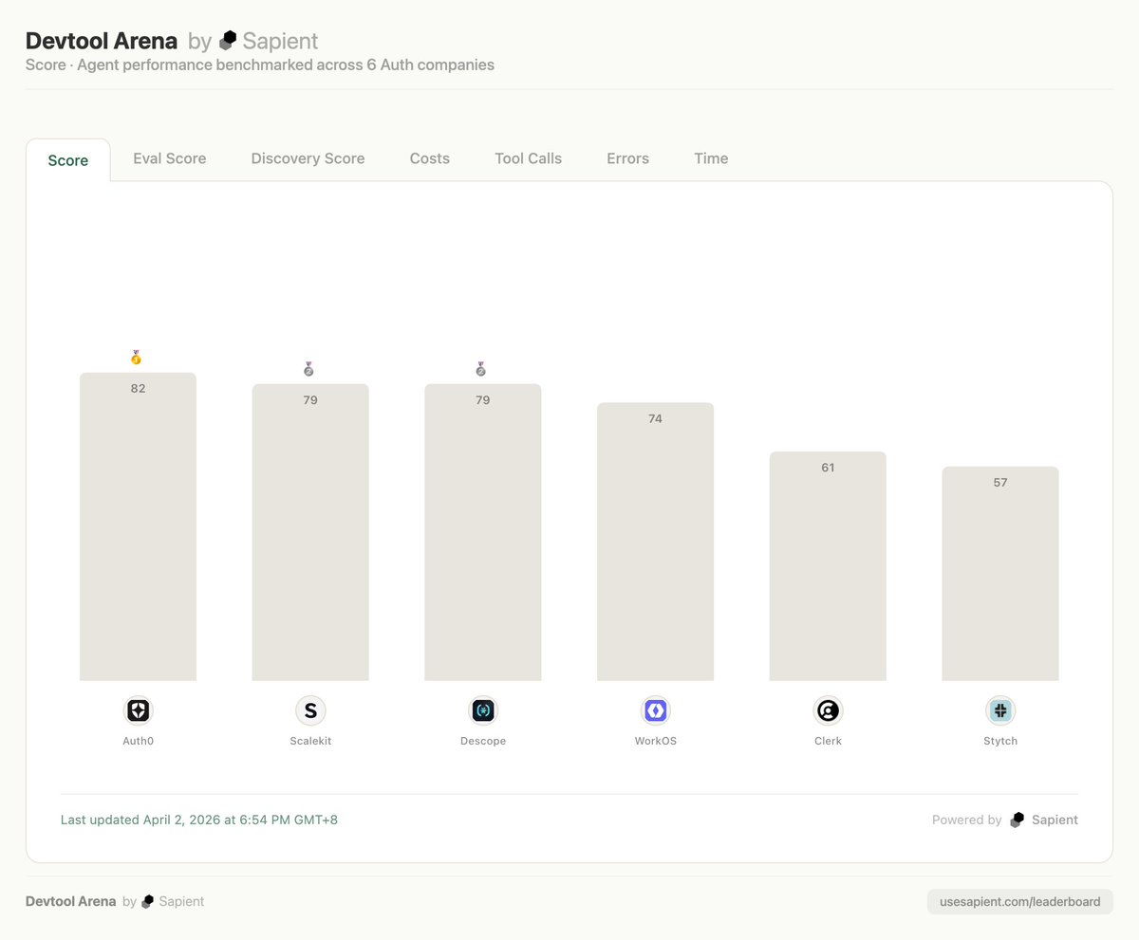Click the Descope logo icon

(x=483, y=710)
